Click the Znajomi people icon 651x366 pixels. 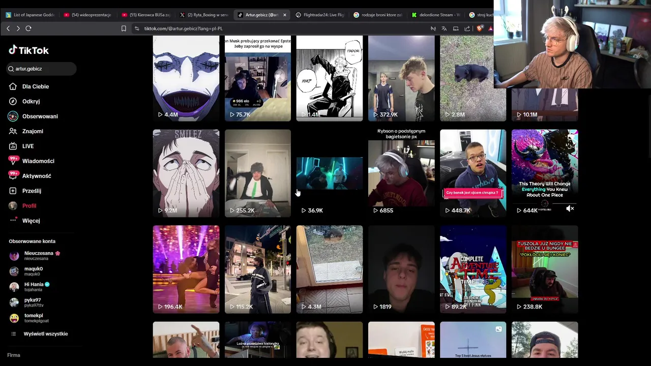click(13, 131)
